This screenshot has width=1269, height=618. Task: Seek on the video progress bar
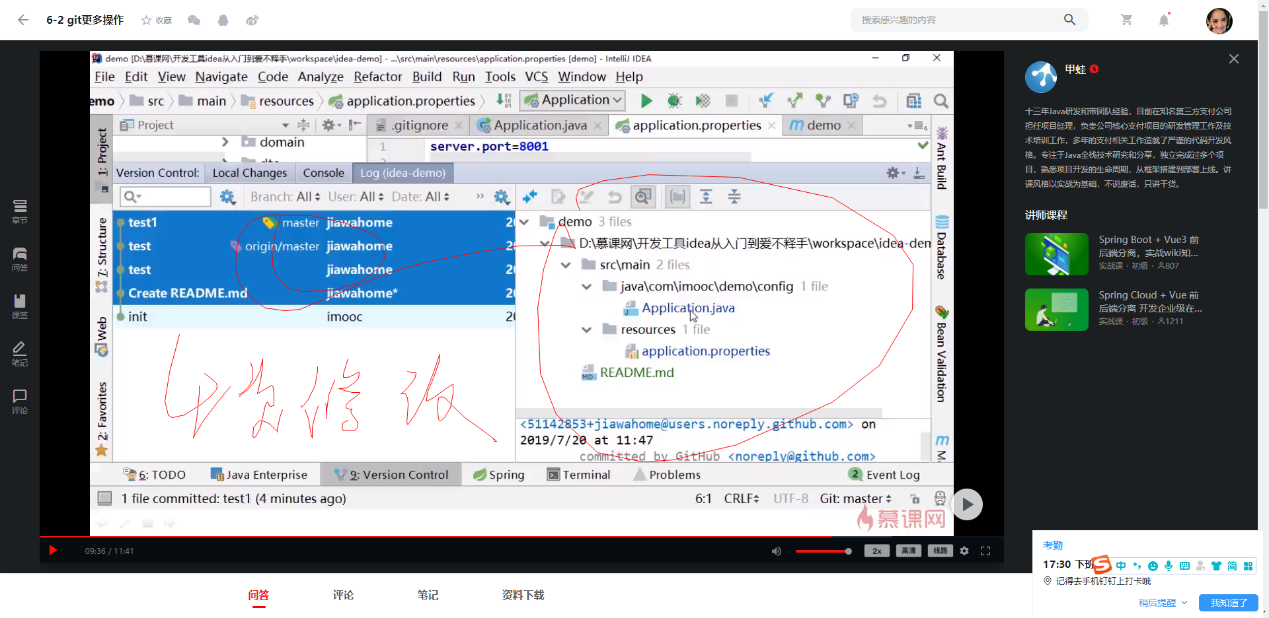(521, 537)
